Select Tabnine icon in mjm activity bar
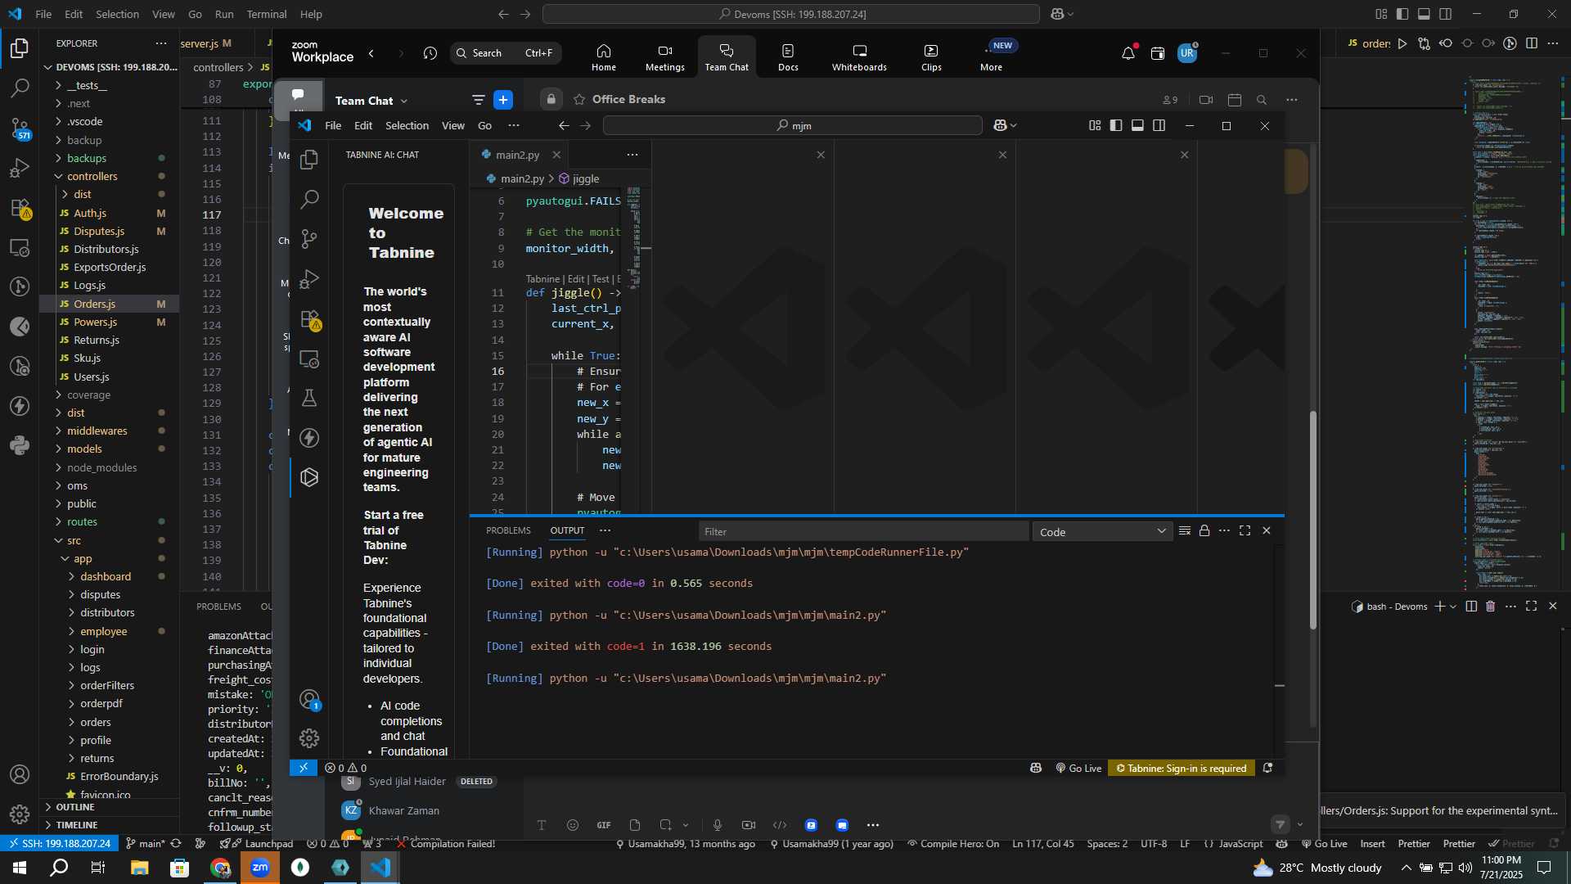This screenshot has width=1571, height=884. tap(309, 477)
